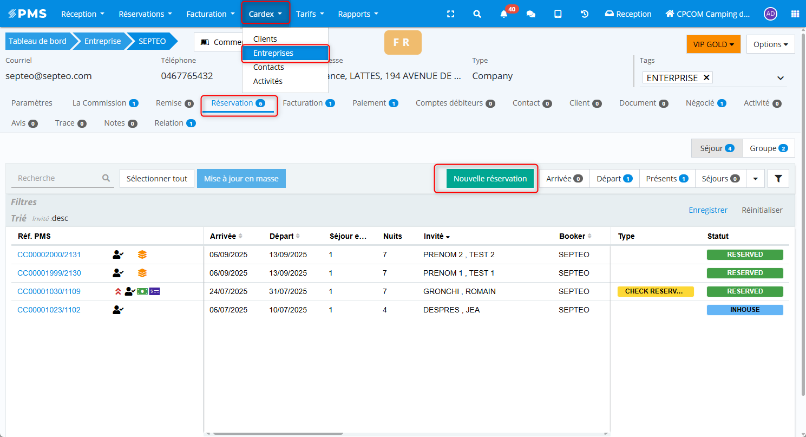Click the history clock icon

585,14
